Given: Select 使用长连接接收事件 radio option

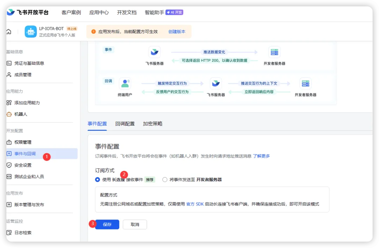Looking at the screenshot, I should click(98, 179).
